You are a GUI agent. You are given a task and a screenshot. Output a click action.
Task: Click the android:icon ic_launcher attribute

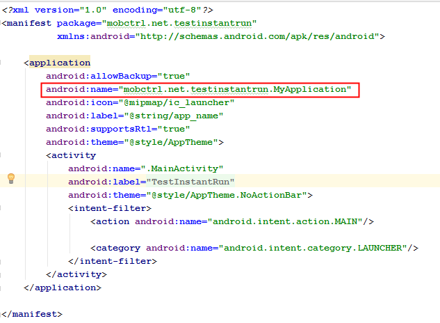click(140, 102)
